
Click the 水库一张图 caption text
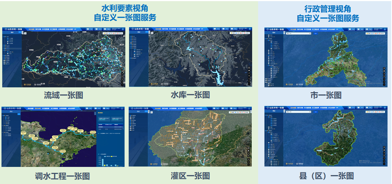coord(190,95)
